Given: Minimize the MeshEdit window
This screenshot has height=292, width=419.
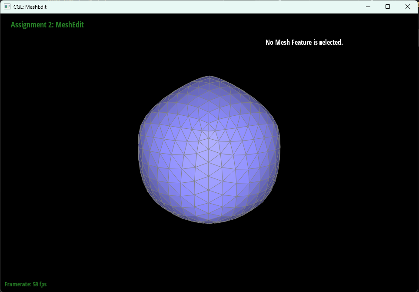Looking at the screenshot, I should [x=368, y=7].
